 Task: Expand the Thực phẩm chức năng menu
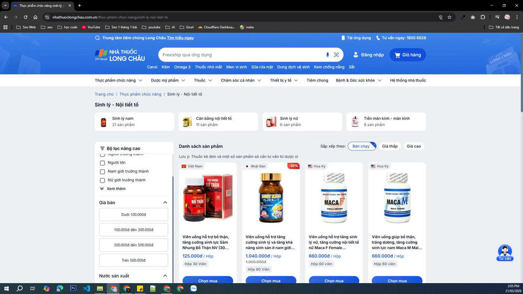[119, 80]
